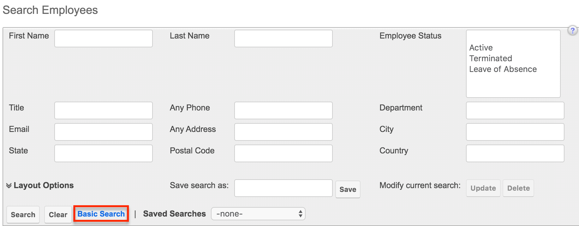Save the current search
Screen dimensions: 579x226
click(348, 189)
